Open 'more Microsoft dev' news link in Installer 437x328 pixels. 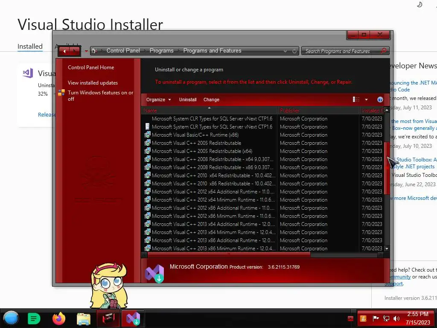point(413,198)
